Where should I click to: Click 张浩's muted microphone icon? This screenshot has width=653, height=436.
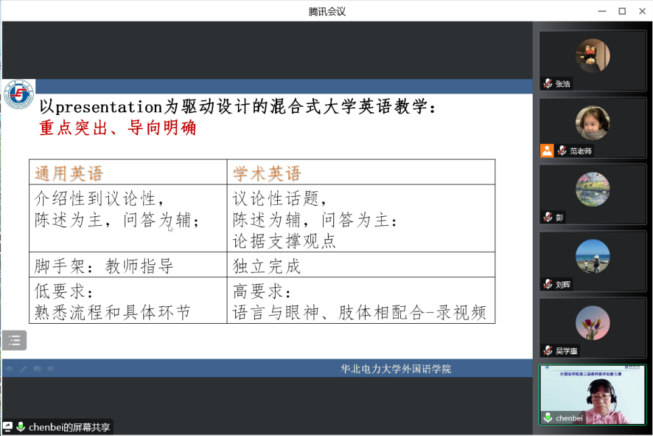pos(548,84)
